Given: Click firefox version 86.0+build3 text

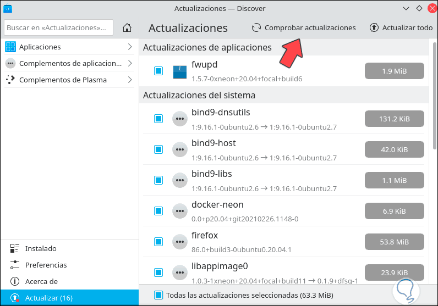Looking at the screenshot, I should pyautogui.click(x=242, y=249).
